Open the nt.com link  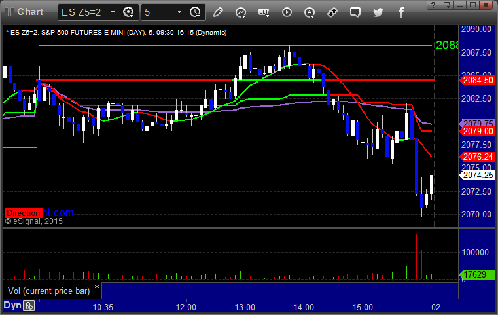pos(58,212)
